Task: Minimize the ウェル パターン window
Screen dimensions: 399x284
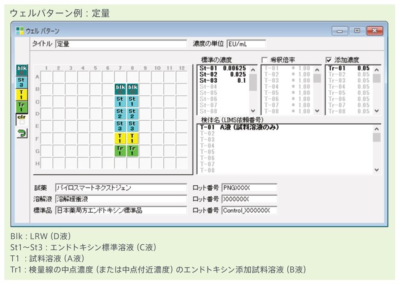Action: [x=339, y=31]
